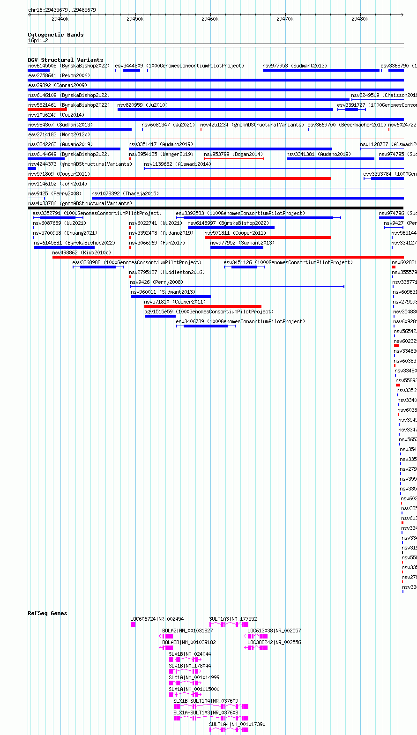Select nsv1056249 (Coe2014) label
This screenshot has width=417, height=735.
point(56,115)
